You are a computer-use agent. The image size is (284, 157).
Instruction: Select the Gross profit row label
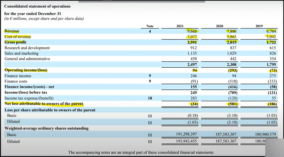pyautogui.click(x=15, y=42)
